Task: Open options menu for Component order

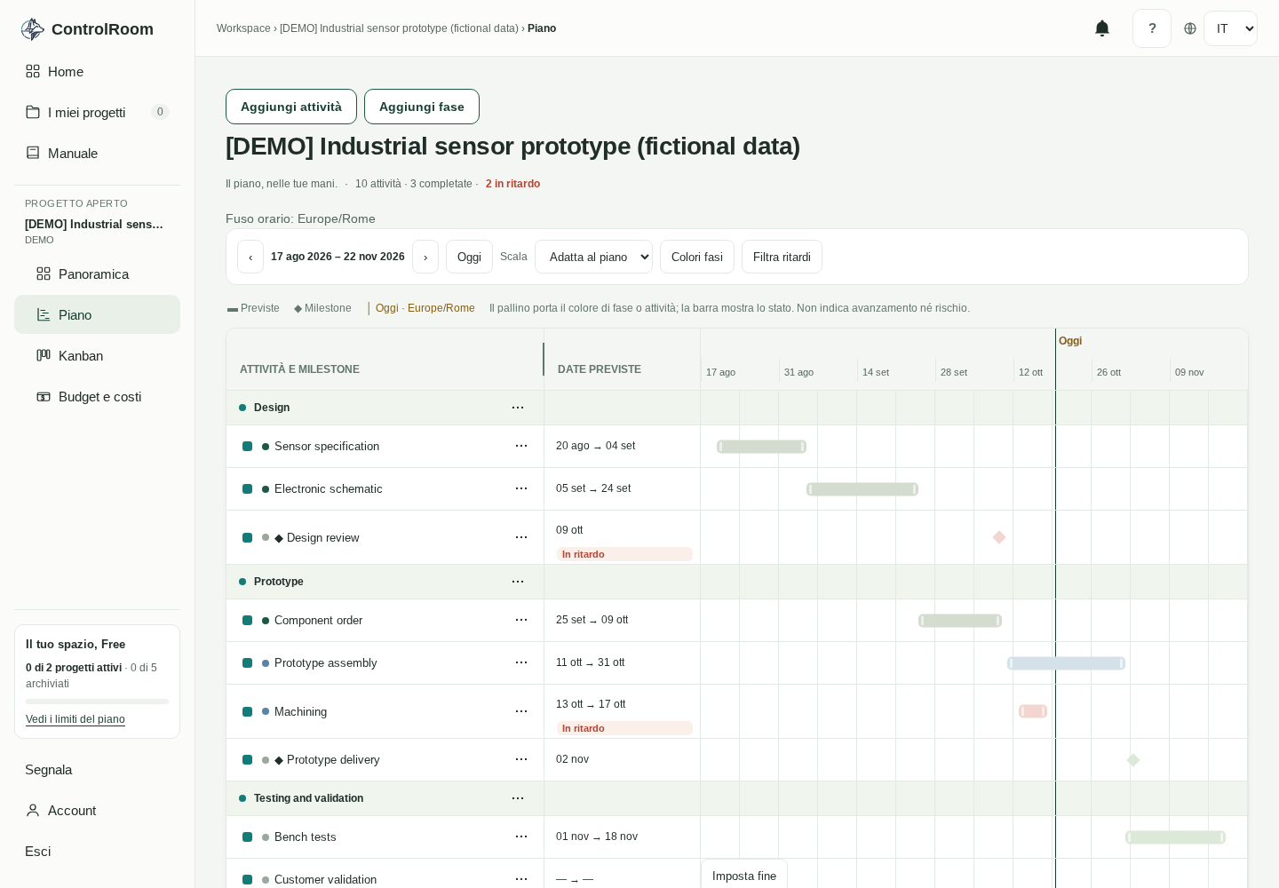Action: point(521,620)
